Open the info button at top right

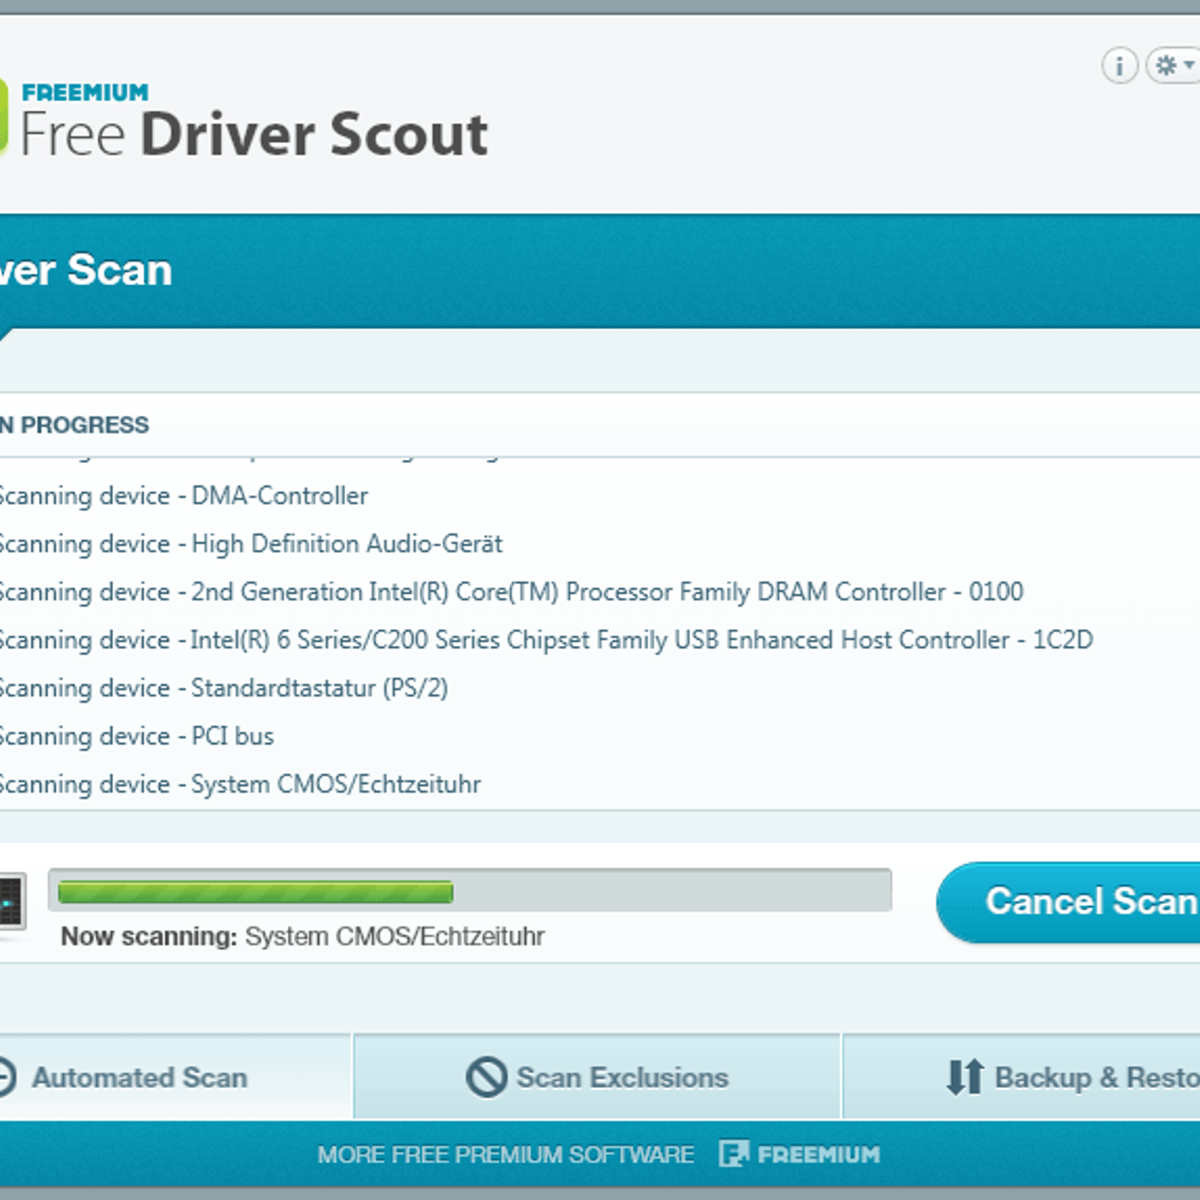[1119, 66]
